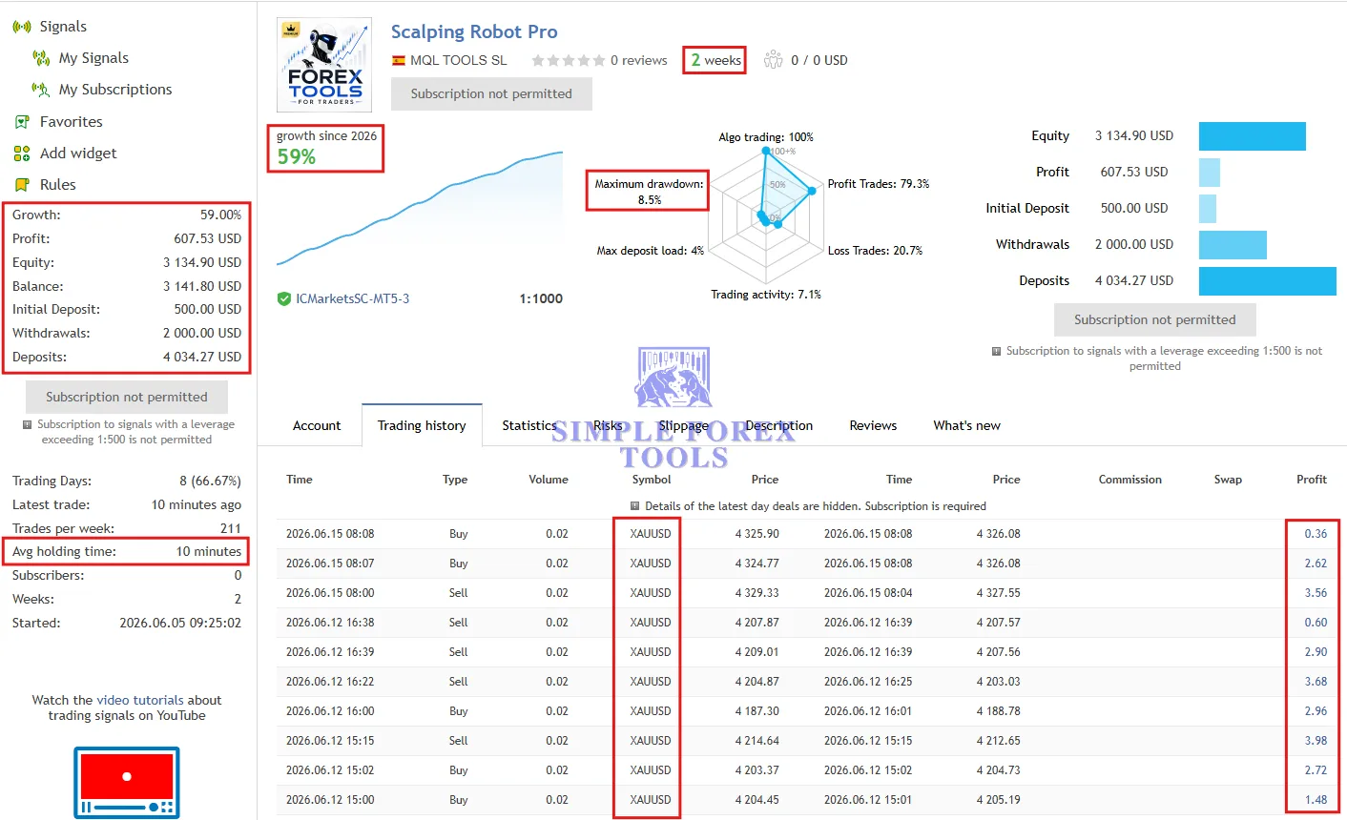The height and width of the screenshot is (820, 1347).
Task: Click the Swap column header
Action: pos(1228,480)
